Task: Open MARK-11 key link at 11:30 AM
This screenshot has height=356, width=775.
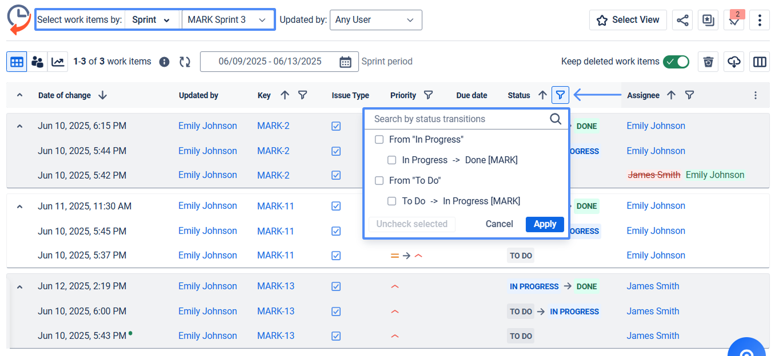Action: (x=275, y=206)
